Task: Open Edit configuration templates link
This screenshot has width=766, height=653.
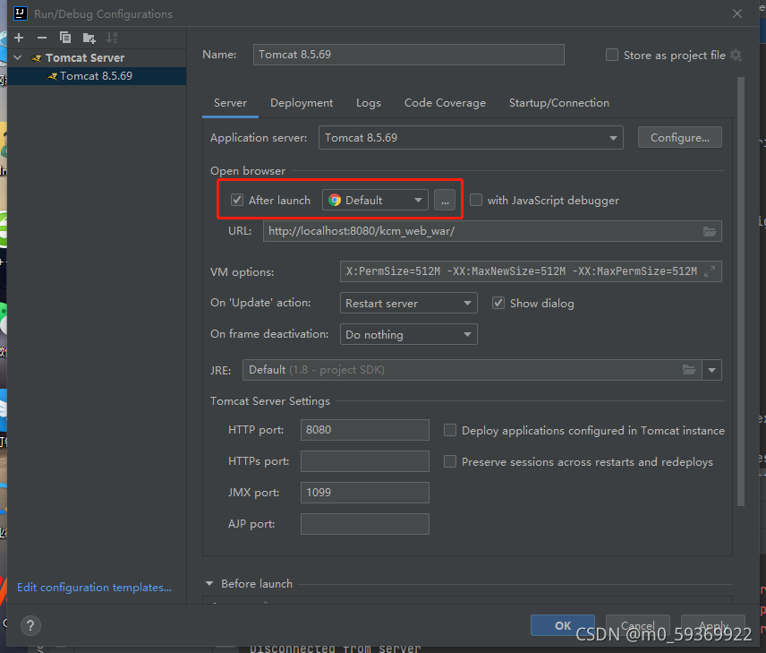Action: coord(94,588)
